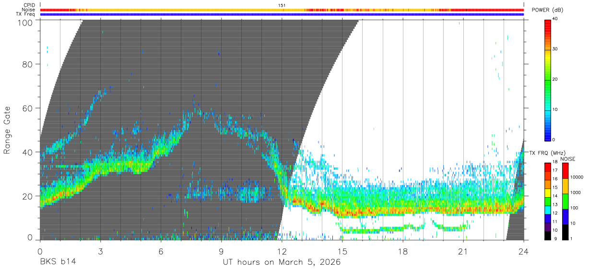Click the 30 tick on POWER scale

click(x=555, y=49)
